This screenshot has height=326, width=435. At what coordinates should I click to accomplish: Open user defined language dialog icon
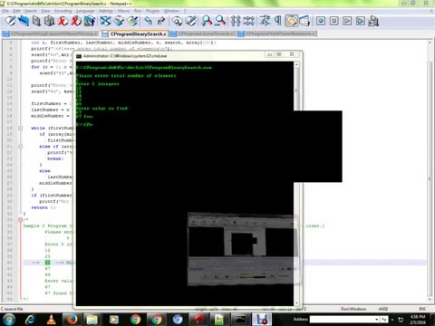tap(304, 21)
